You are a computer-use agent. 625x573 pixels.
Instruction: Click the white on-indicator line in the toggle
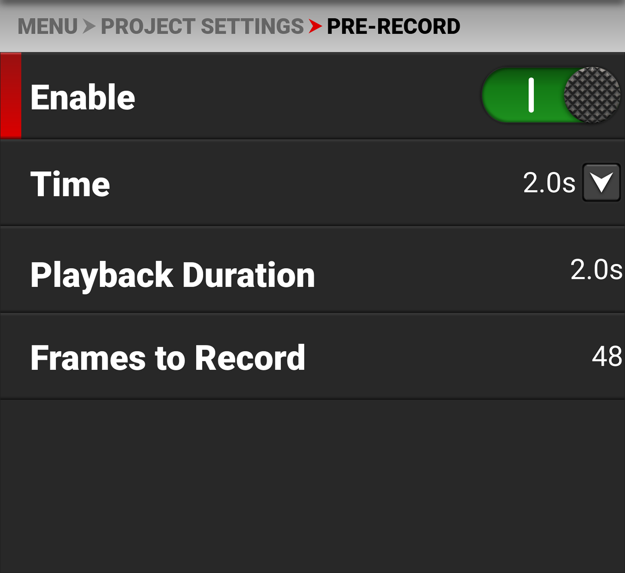point(531,95)
